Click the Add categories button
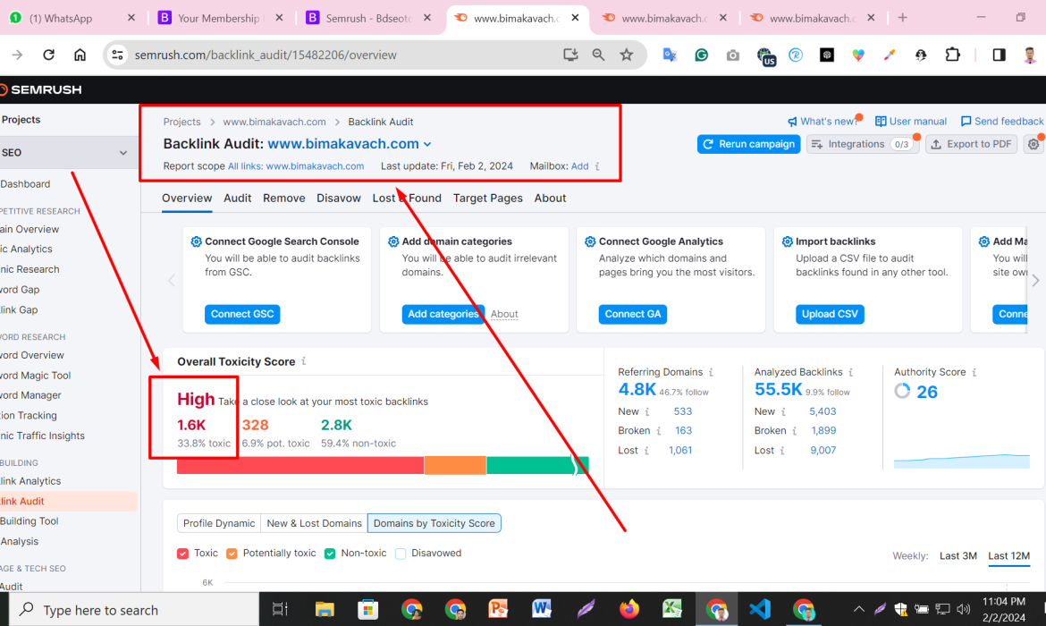The width and height of the screenshot is (1046, 626). pyautogui.click(x=443, y=314)
